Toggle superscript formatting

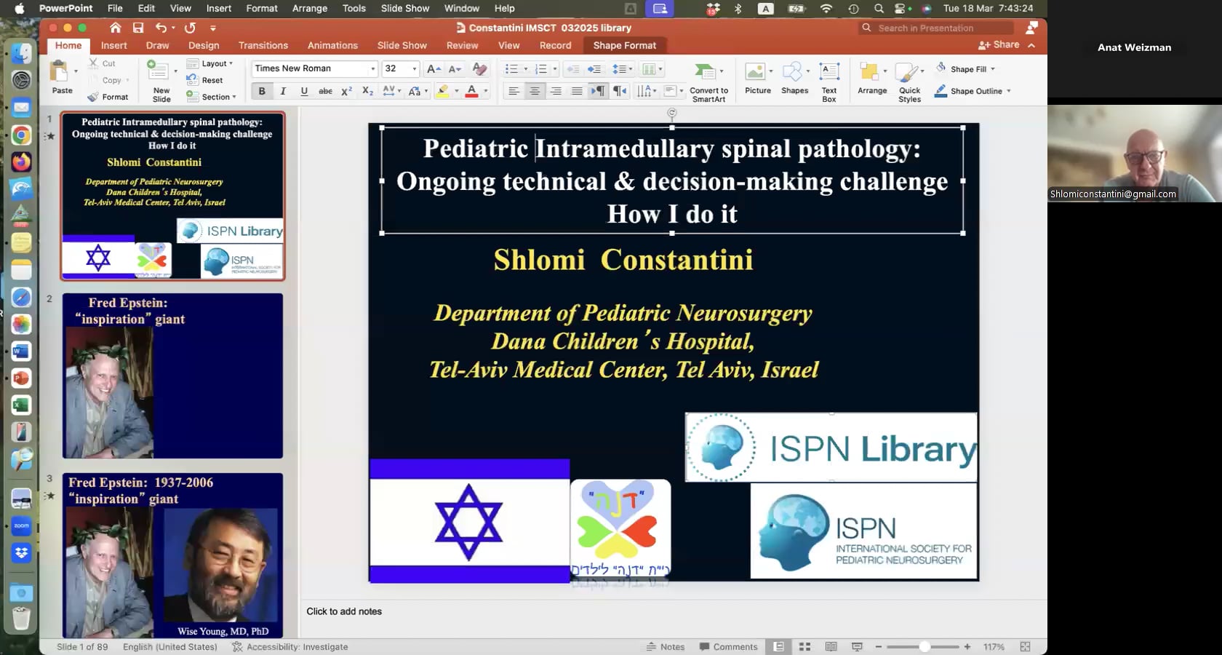(x=347, y=91)
